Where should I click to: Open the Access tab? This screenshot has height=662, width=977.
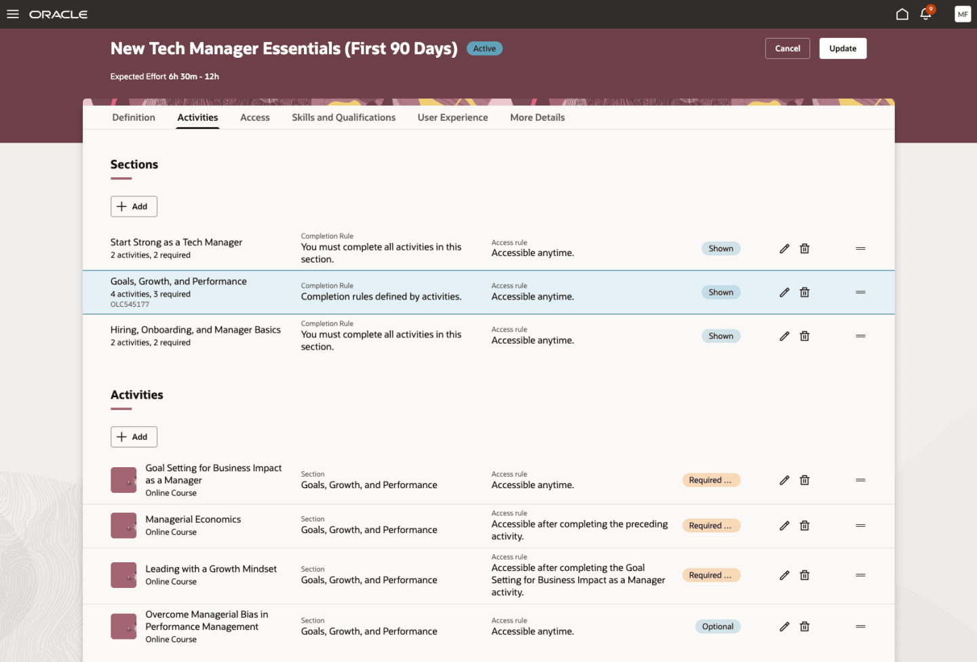(255, 117)
